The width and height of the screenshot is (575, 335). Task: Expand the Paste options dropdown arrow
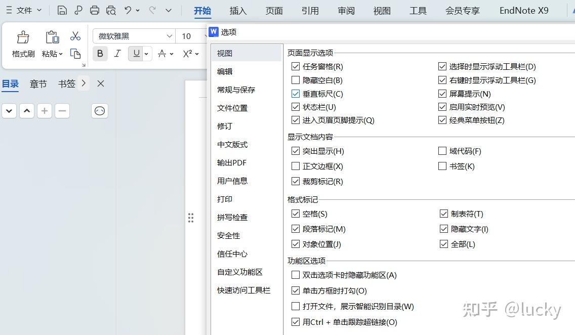(61, 54)
